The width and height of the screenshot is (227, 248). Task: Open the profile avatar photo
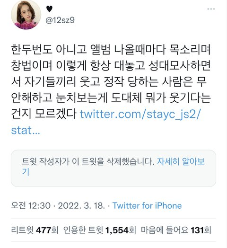[x=26, y=15]
